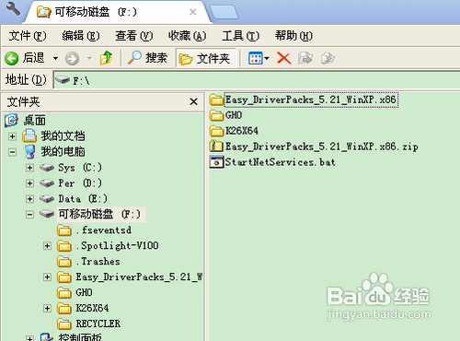Open the back history dropdown arrow
Screen dimensions: 460x341
click(55, 58)
